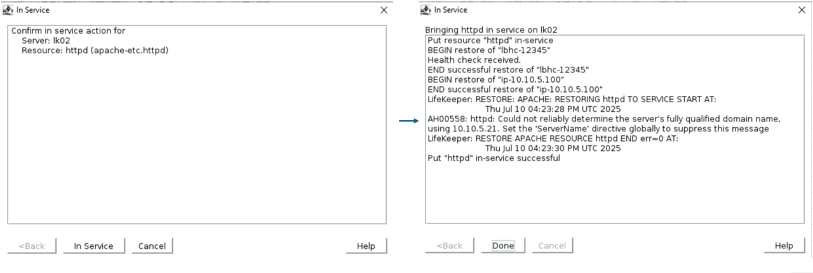Click the Done button
Screen dimensions: 813x273
(503, 246)
